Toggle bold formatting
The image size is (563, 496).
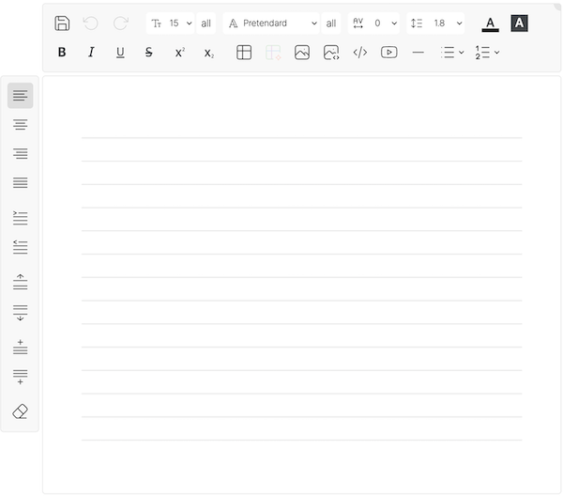click(x=62, y=53)
